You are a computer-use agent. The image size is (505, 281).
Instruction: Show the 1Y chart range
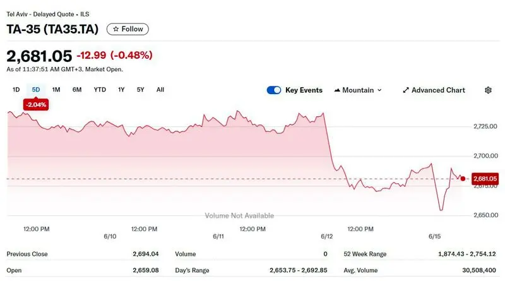[x=121, y=90]
